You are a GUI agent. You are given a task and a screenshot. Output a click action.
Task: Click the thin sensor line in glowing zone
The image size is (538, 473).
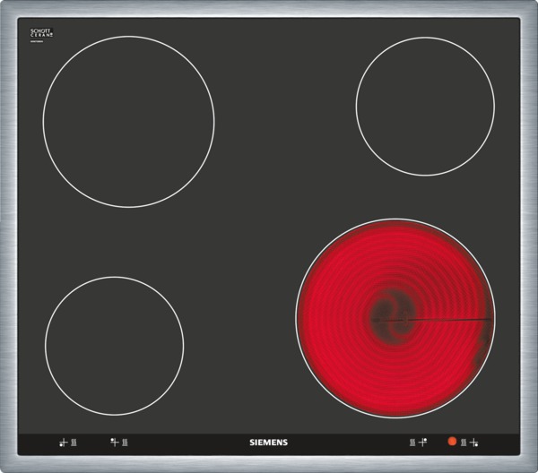point(448,319)
